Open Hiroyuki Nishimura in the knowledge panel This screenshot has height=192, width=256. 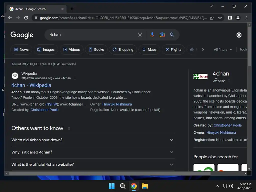pyautogui.click(x=221, y=132)
